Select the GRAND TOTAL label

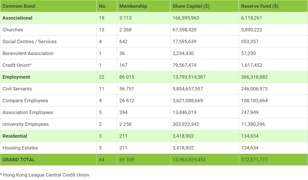19,159
